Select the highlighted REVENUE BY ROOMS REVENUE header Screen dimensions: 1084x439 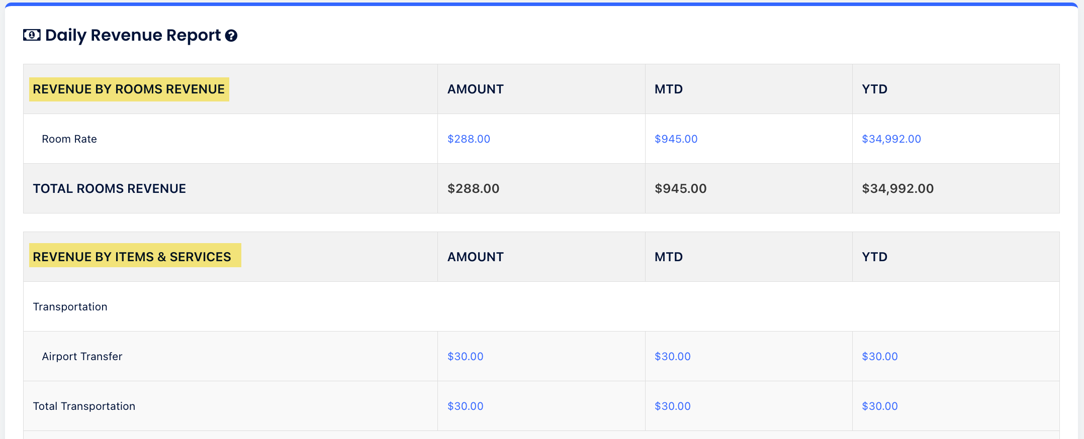[x=129, y=89]
